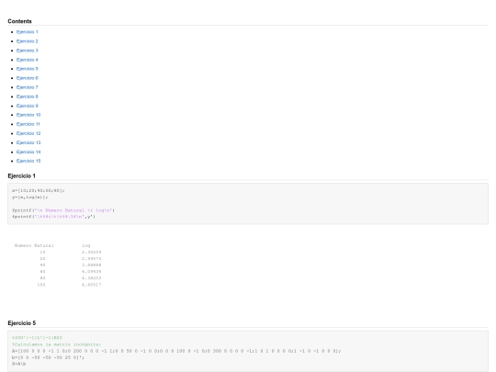Image resolution: width=496 pixels, height=372 pixels.
Task: Click the output value 2.99573
Action: tap(92, 258)
